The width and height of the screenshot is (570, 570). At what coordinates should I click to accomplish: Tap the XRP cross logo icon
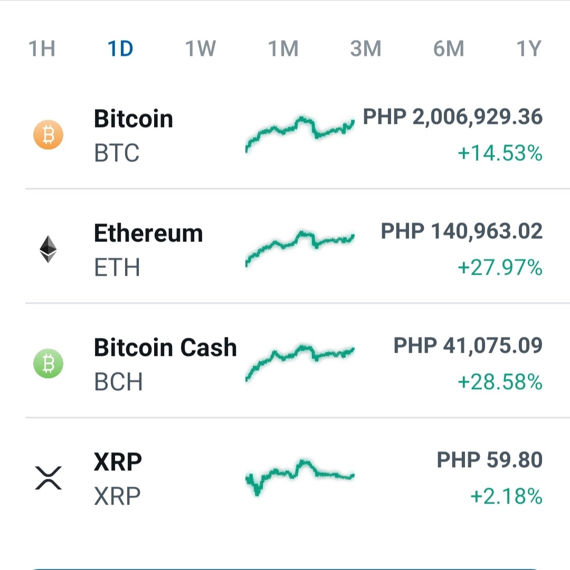[x=49, y=478]
